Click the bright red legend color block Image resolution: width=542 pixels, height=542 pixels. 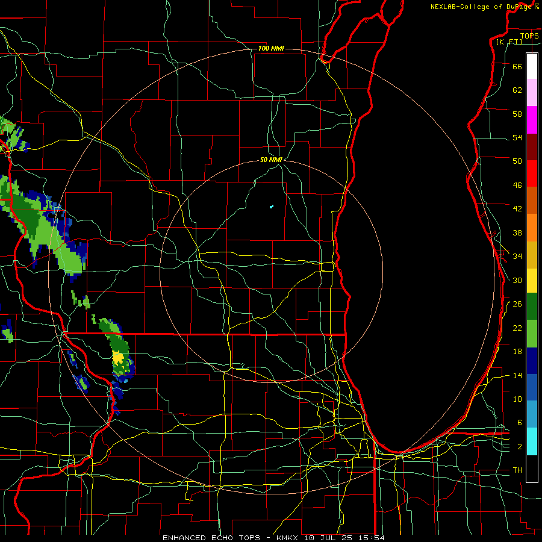pyautogui.click(x=532, y=173)
